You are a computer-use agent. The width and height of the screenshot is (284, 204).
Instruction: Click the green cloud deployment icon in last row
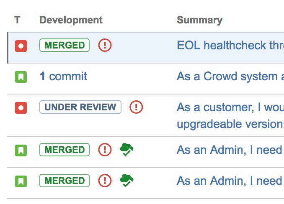(127, 181)
